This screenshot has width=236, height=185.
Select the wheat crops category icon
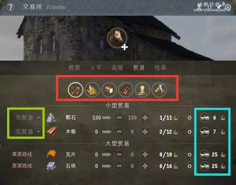[92, 90]
